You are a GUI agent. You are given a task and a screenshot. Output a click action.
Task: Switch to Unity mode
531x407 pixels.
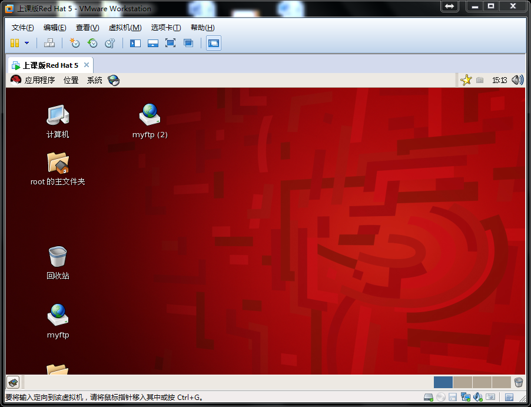pos(188,43)
